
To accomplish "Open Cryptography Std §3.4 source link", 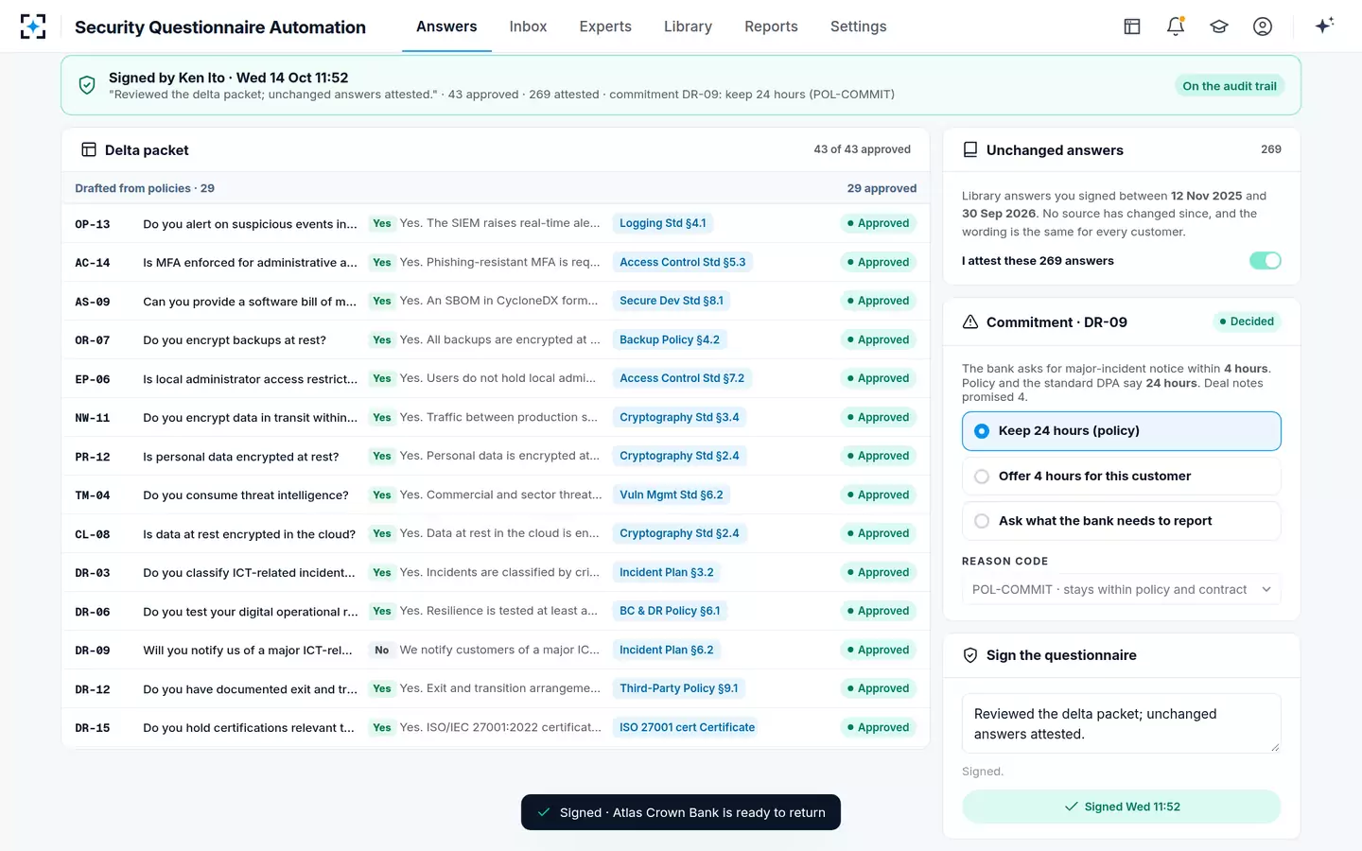I will (679, 417).
